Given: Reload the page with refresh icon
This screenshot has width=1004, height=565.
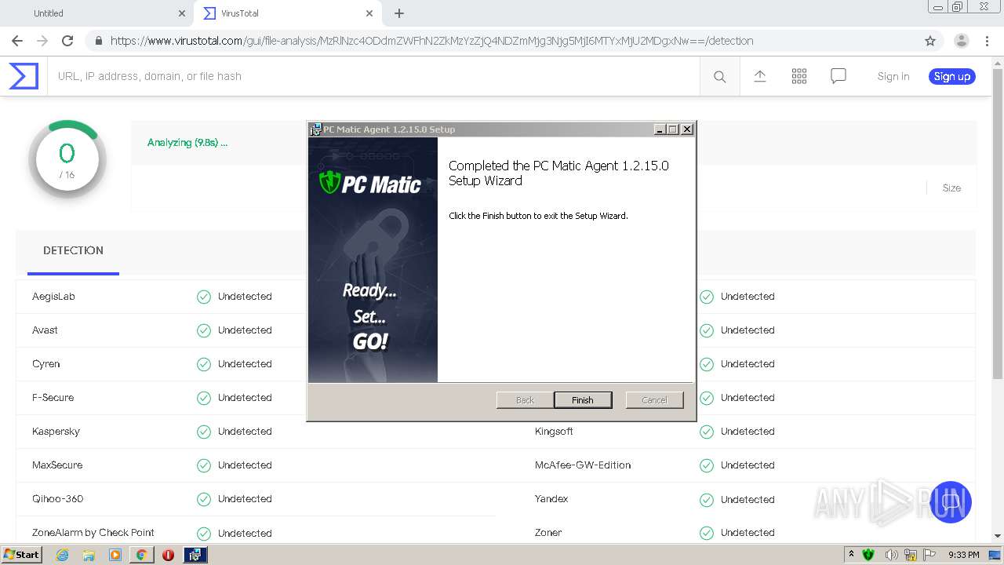Looking at the screenshot, I should 67,41.
